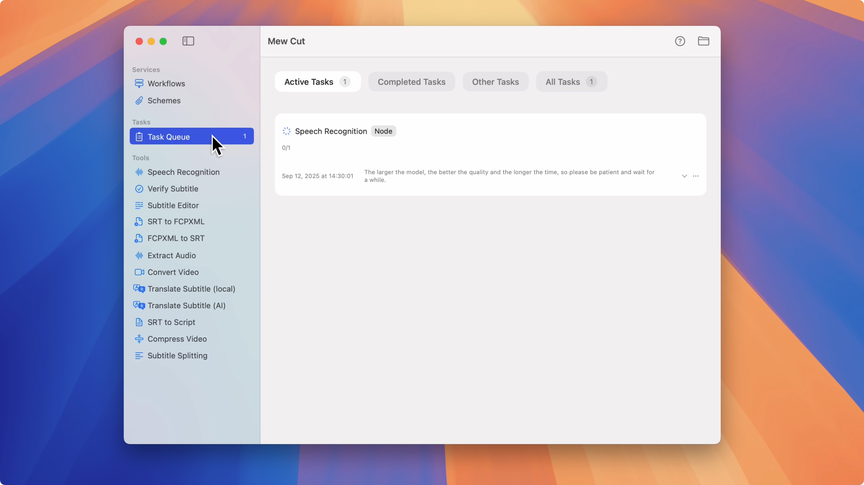This screenshot has width=864, height=485.
Task: Toggle the sidebar visibility
Action: click(x=188, y=41)
